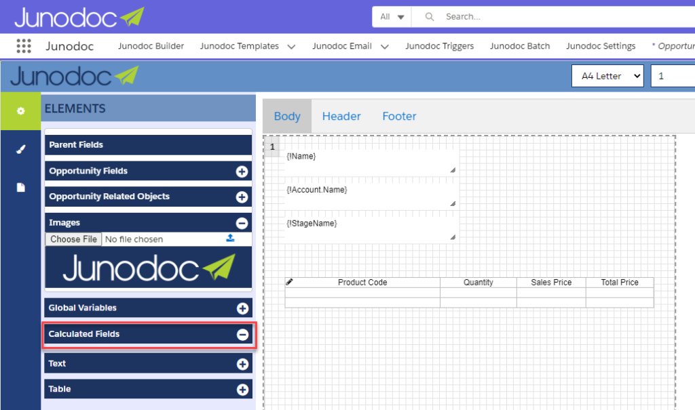
Task: Open the All search scope dropdown
Action: click(392, 17)
